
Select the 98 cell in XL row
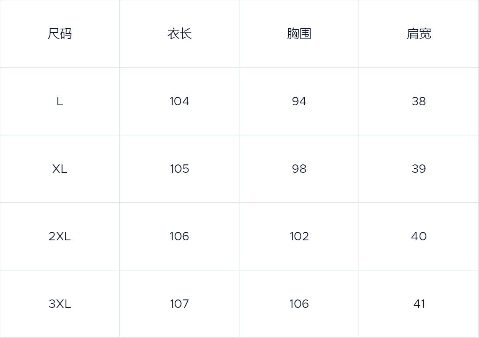click(299, 169)
